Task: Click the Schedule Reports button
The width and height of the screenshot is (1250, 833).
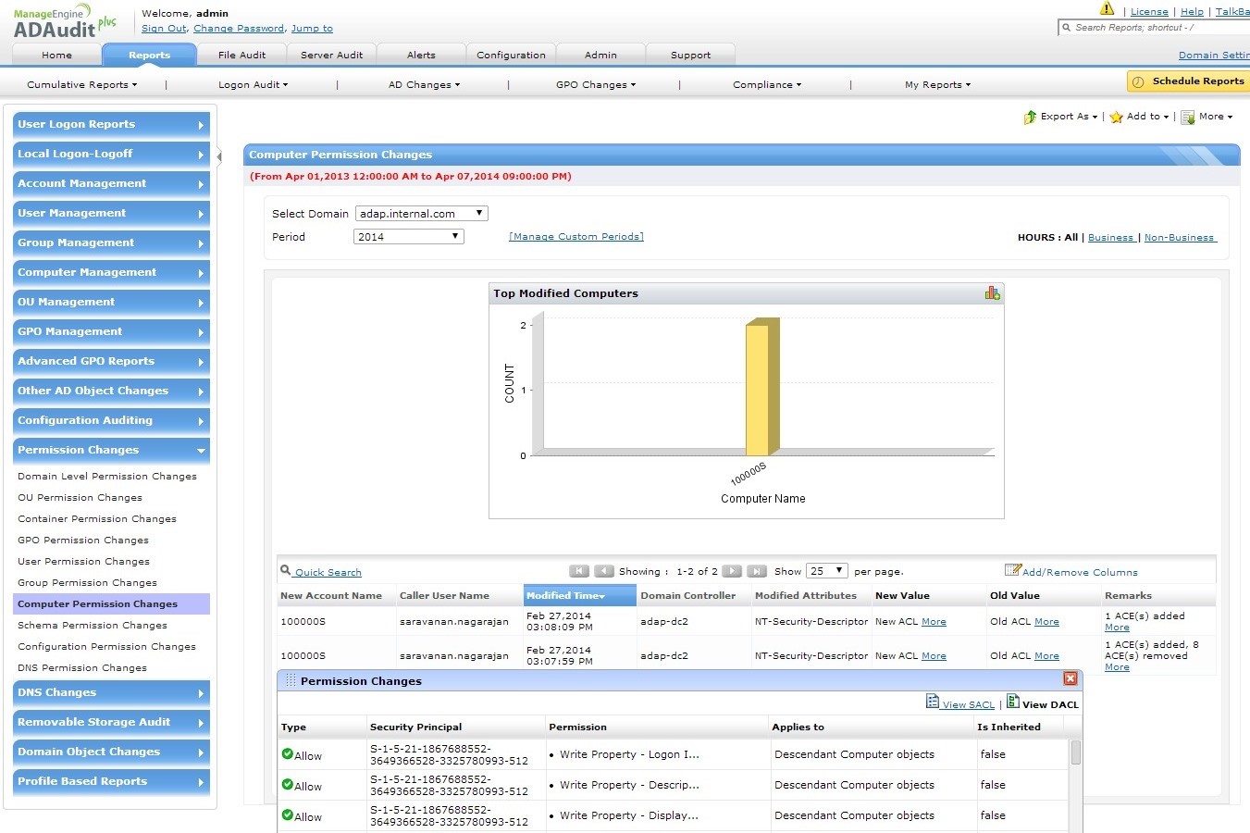Action: 1188,81
